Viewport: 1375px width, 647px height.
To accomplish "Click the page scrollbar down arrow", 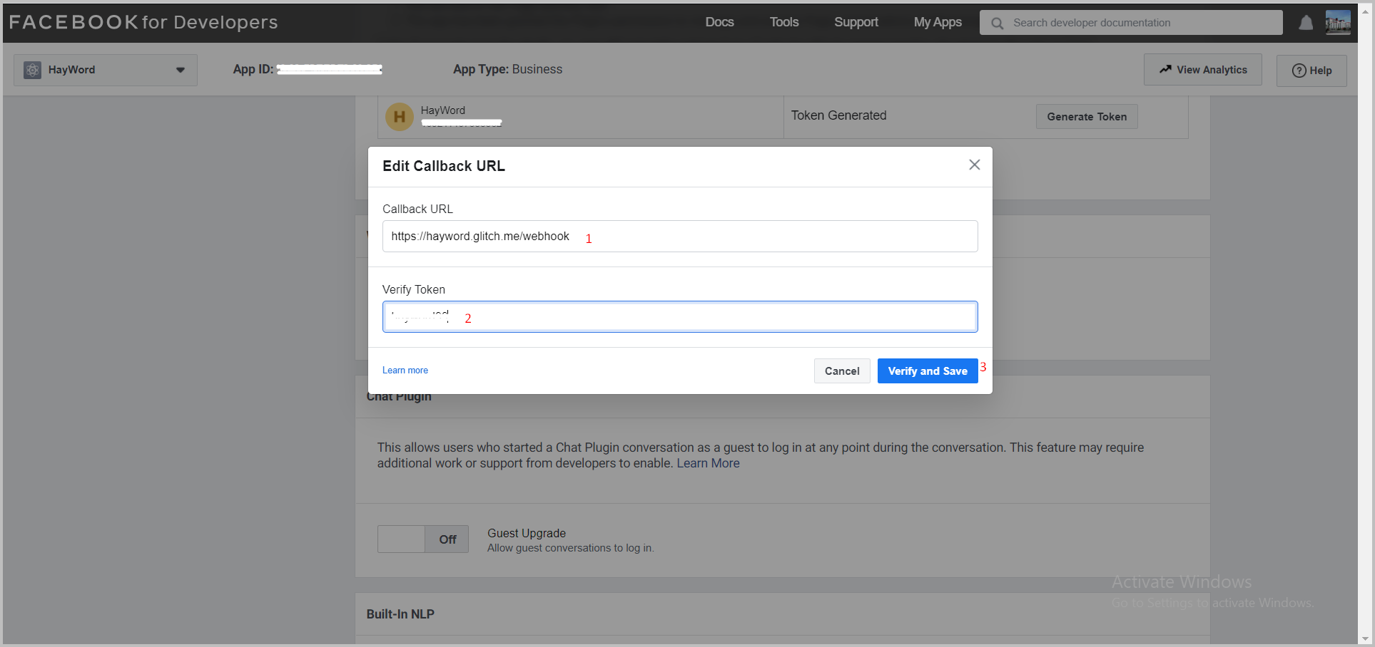I will (1366, 639).
